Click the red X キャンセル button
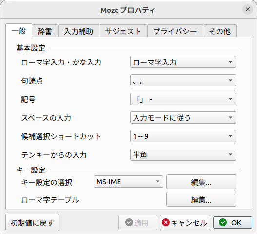Screen dimensions: 257x234 pos(185,222)
